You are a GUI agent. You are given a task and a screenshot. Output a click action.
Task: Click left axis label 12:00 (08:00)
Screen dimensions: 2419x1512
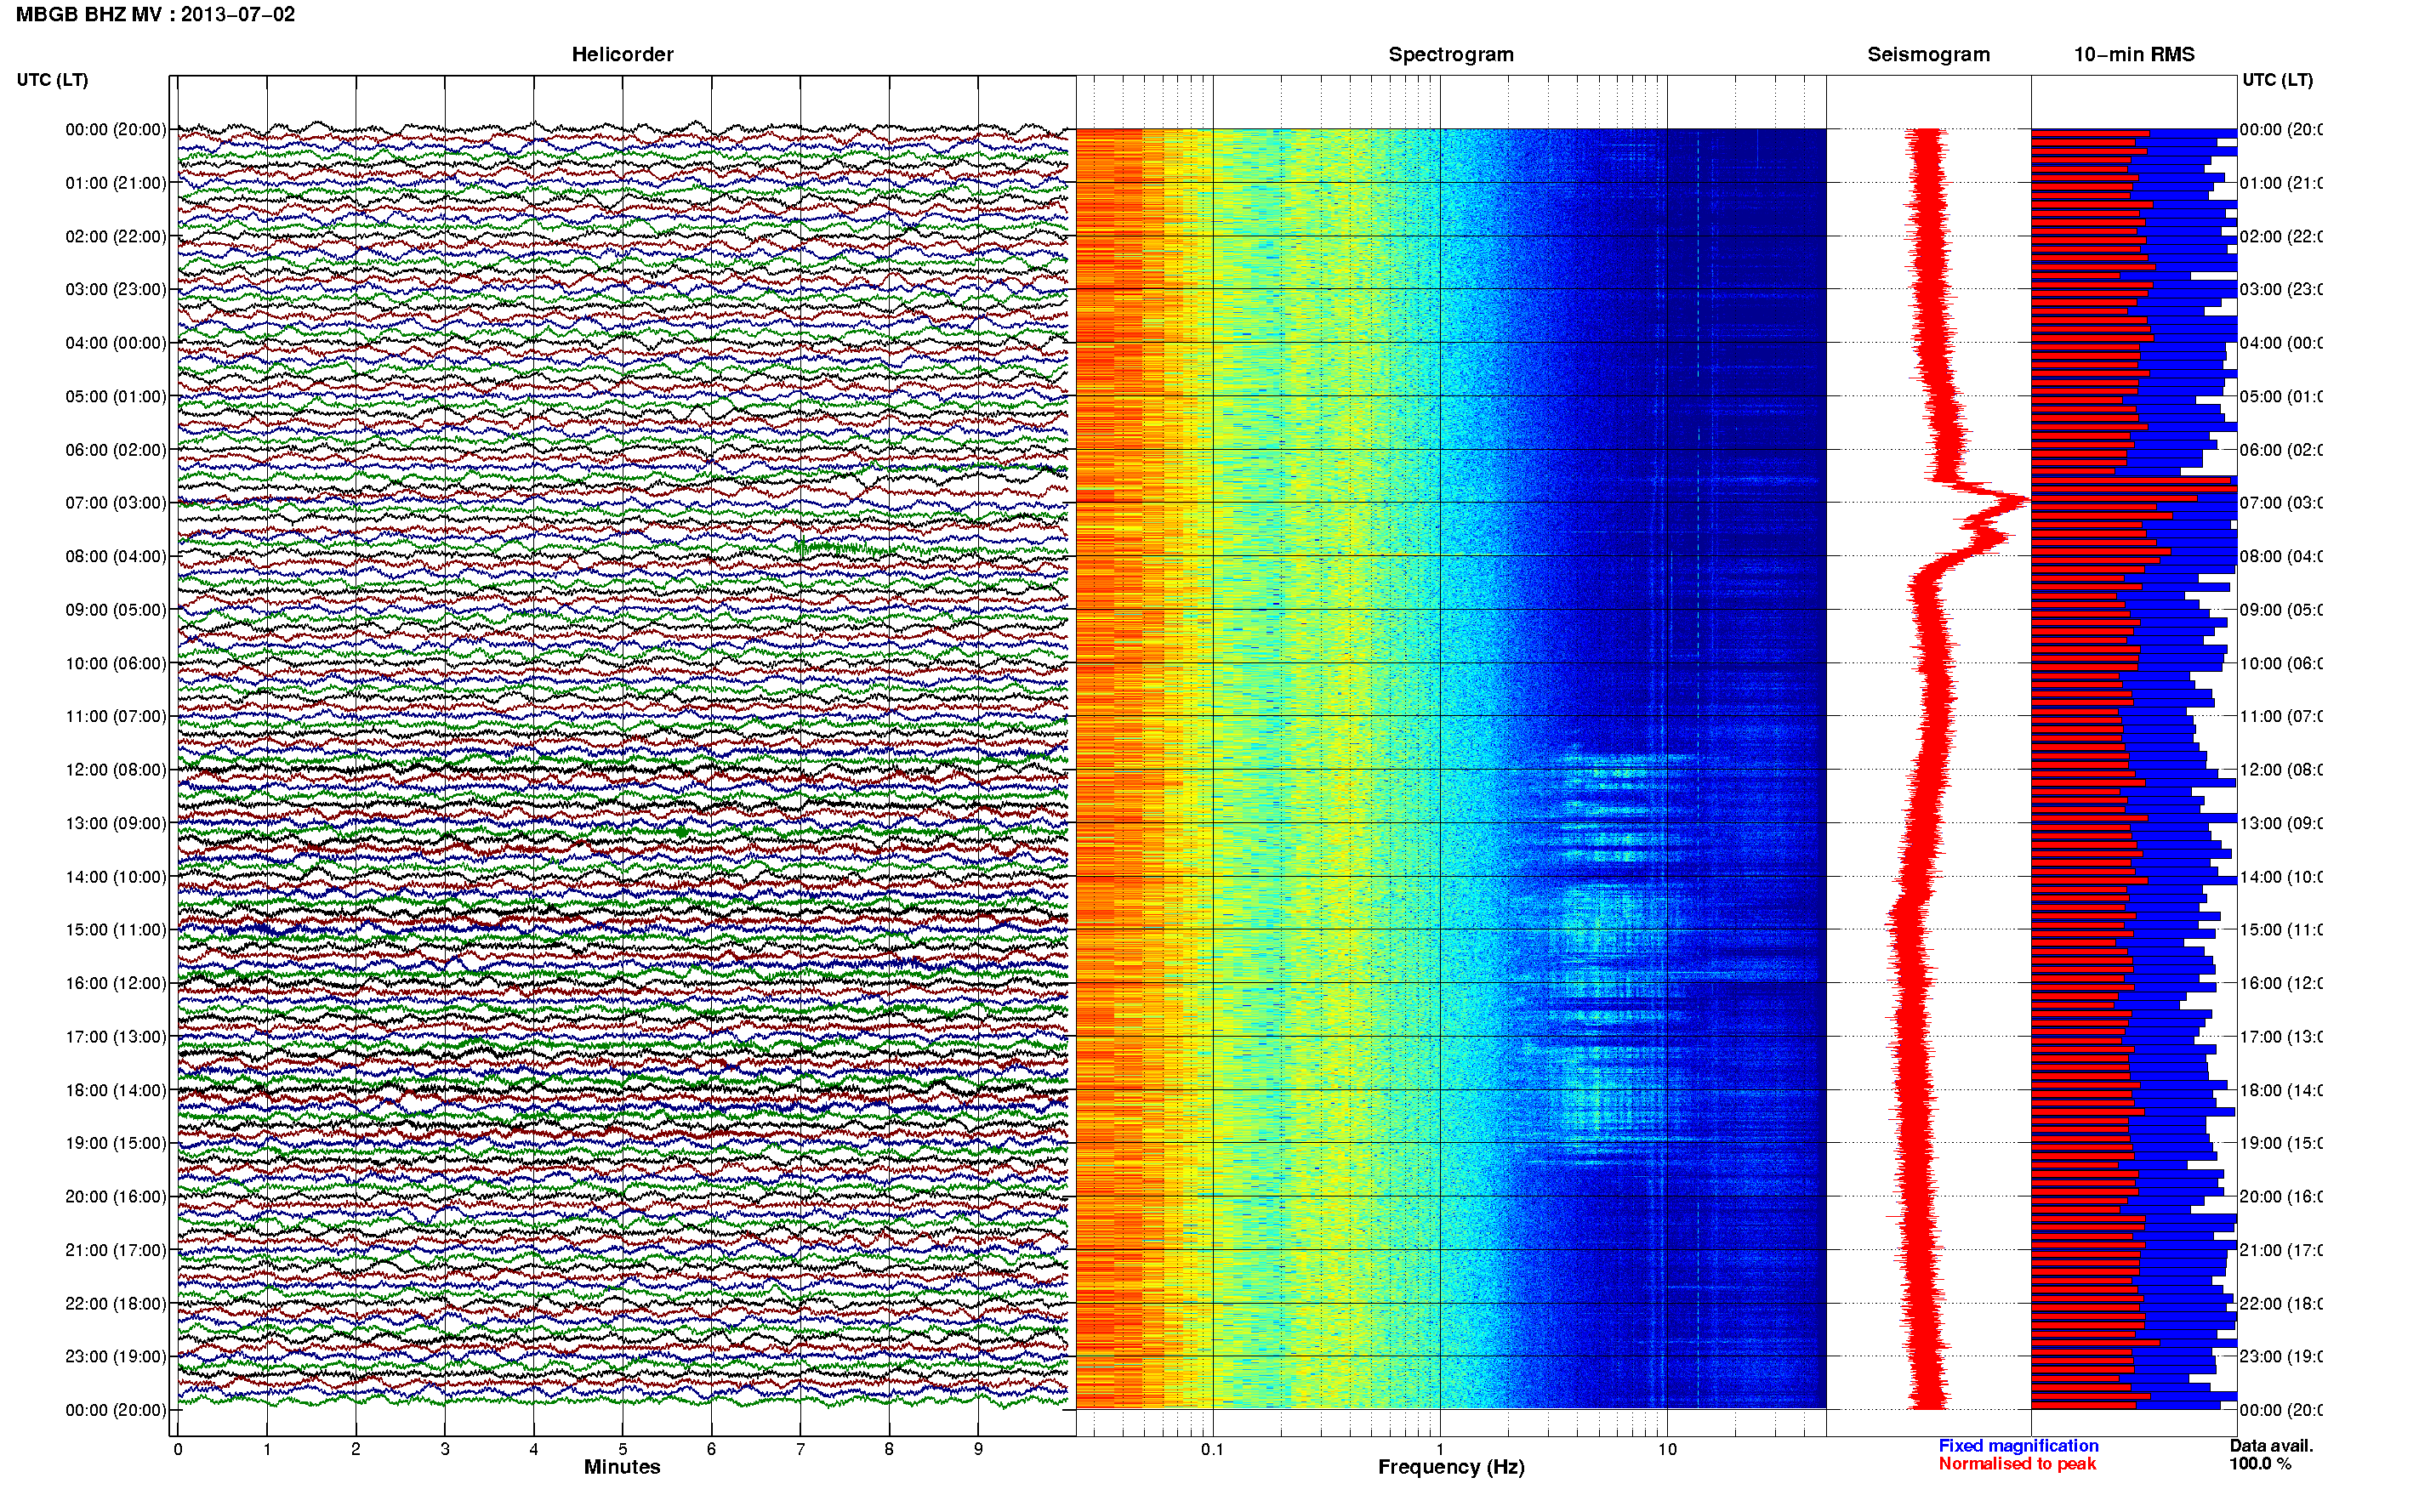click(x=116, y=769)
